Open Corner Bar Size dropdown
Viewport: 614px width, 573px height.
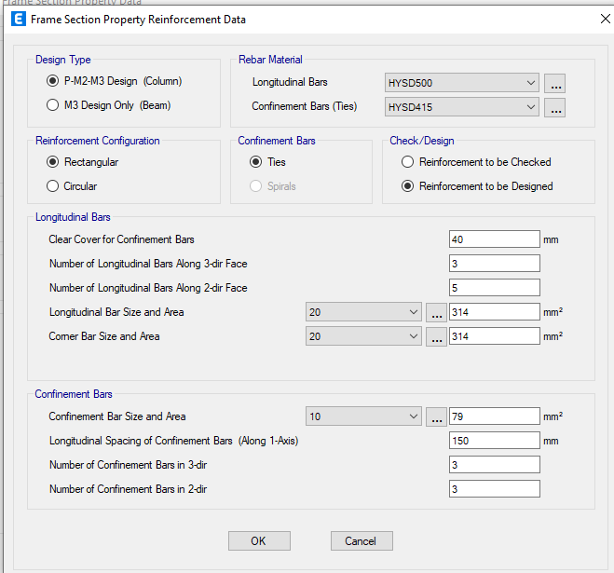click(x=363, y=336)
